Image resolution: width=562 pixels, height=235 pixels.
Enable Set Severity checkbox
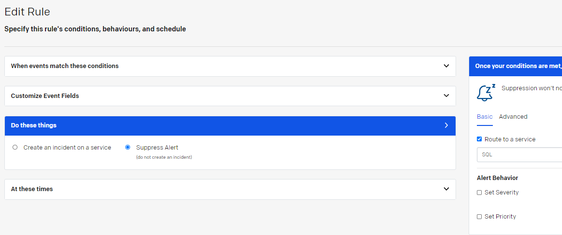coord(479,193)
